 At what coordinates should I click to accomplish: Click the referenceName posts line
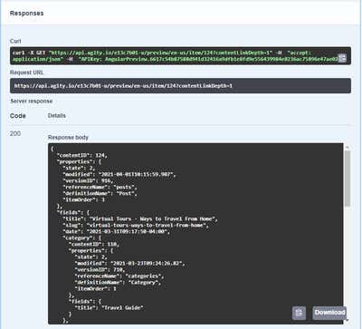click(x=100, y=187)
